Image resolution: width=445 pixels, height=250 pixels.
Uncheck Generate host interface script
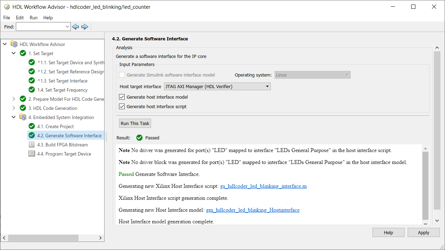tap(122, 106)
